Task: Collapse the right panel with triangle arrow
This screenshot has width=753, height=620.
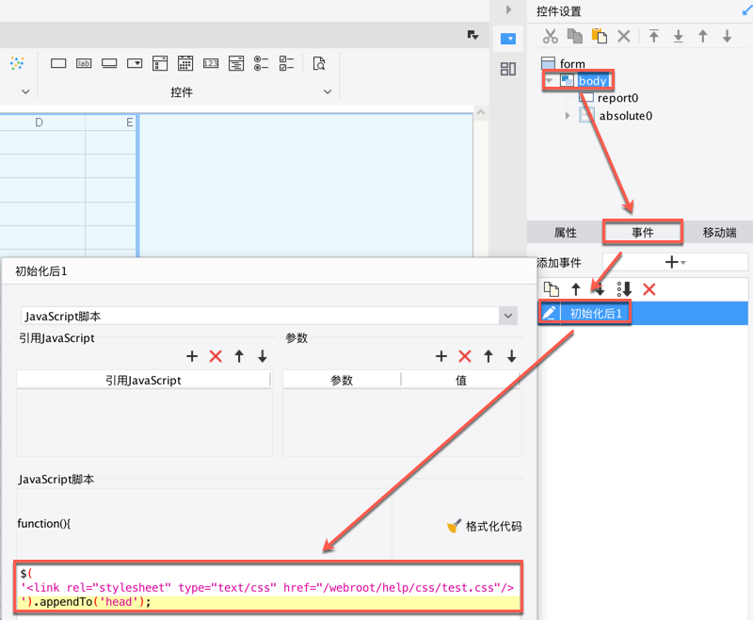Action: [x=508, y=9]
